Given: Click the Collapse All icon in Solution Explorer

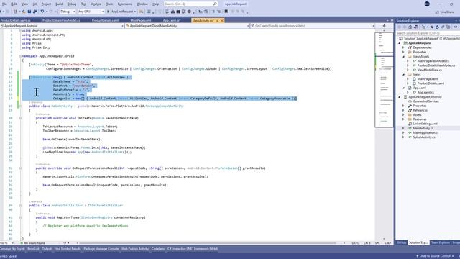Looking at the screenshot, I should click(x=443, y=27).
